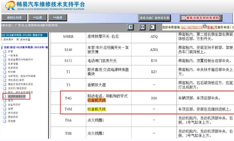Viewport: 234px width, 141px height.
Task: Click the split-panel layout icon
Action: point(142,27)
